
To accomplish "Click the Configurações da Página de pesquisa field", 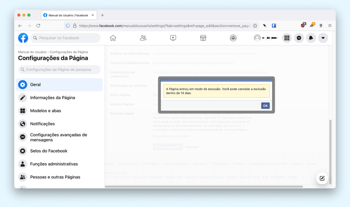I will (59, 70).
